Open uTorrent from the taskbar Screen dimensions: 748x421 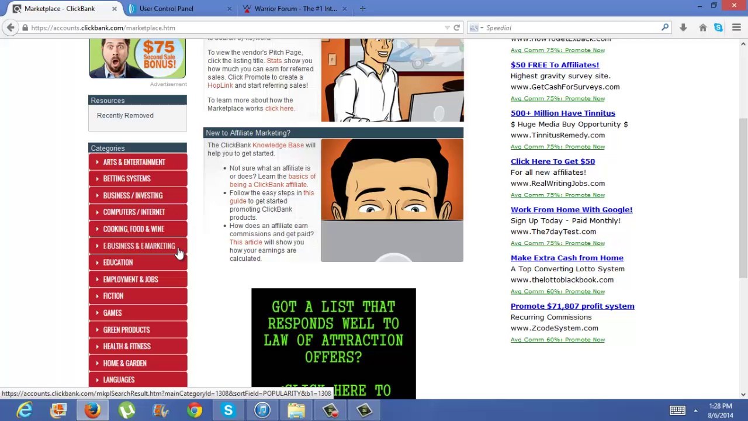[x=126, y=410]
